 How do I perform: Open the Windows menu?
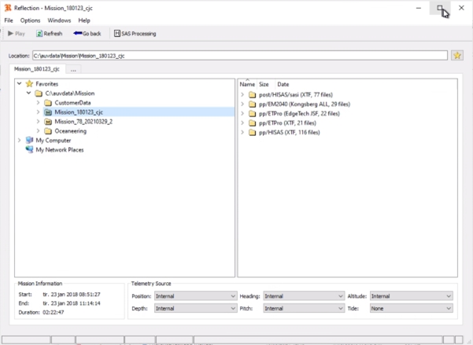[59, 20]
